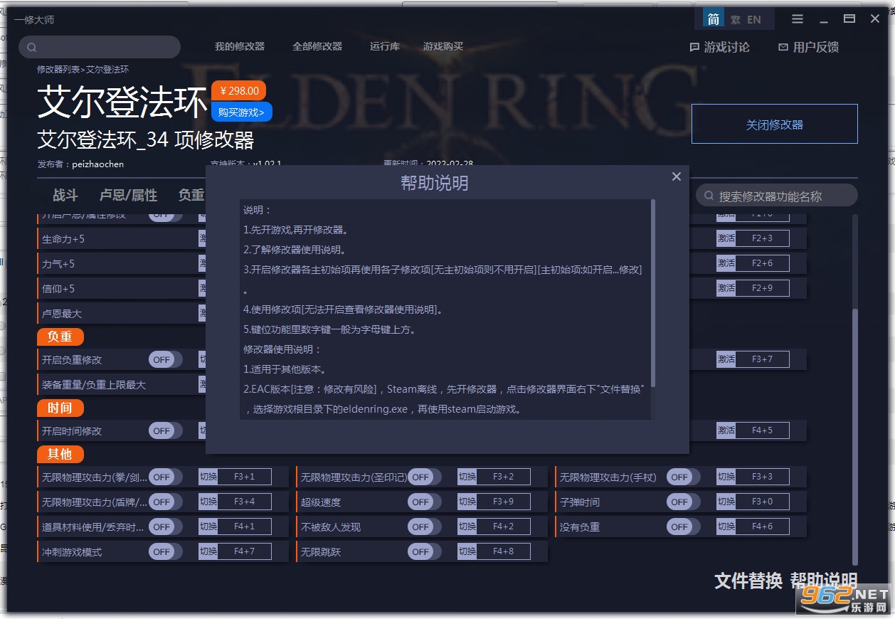895x619 pixels.
Task: Open 运行库 tab
Action: (x=385, y=46)
